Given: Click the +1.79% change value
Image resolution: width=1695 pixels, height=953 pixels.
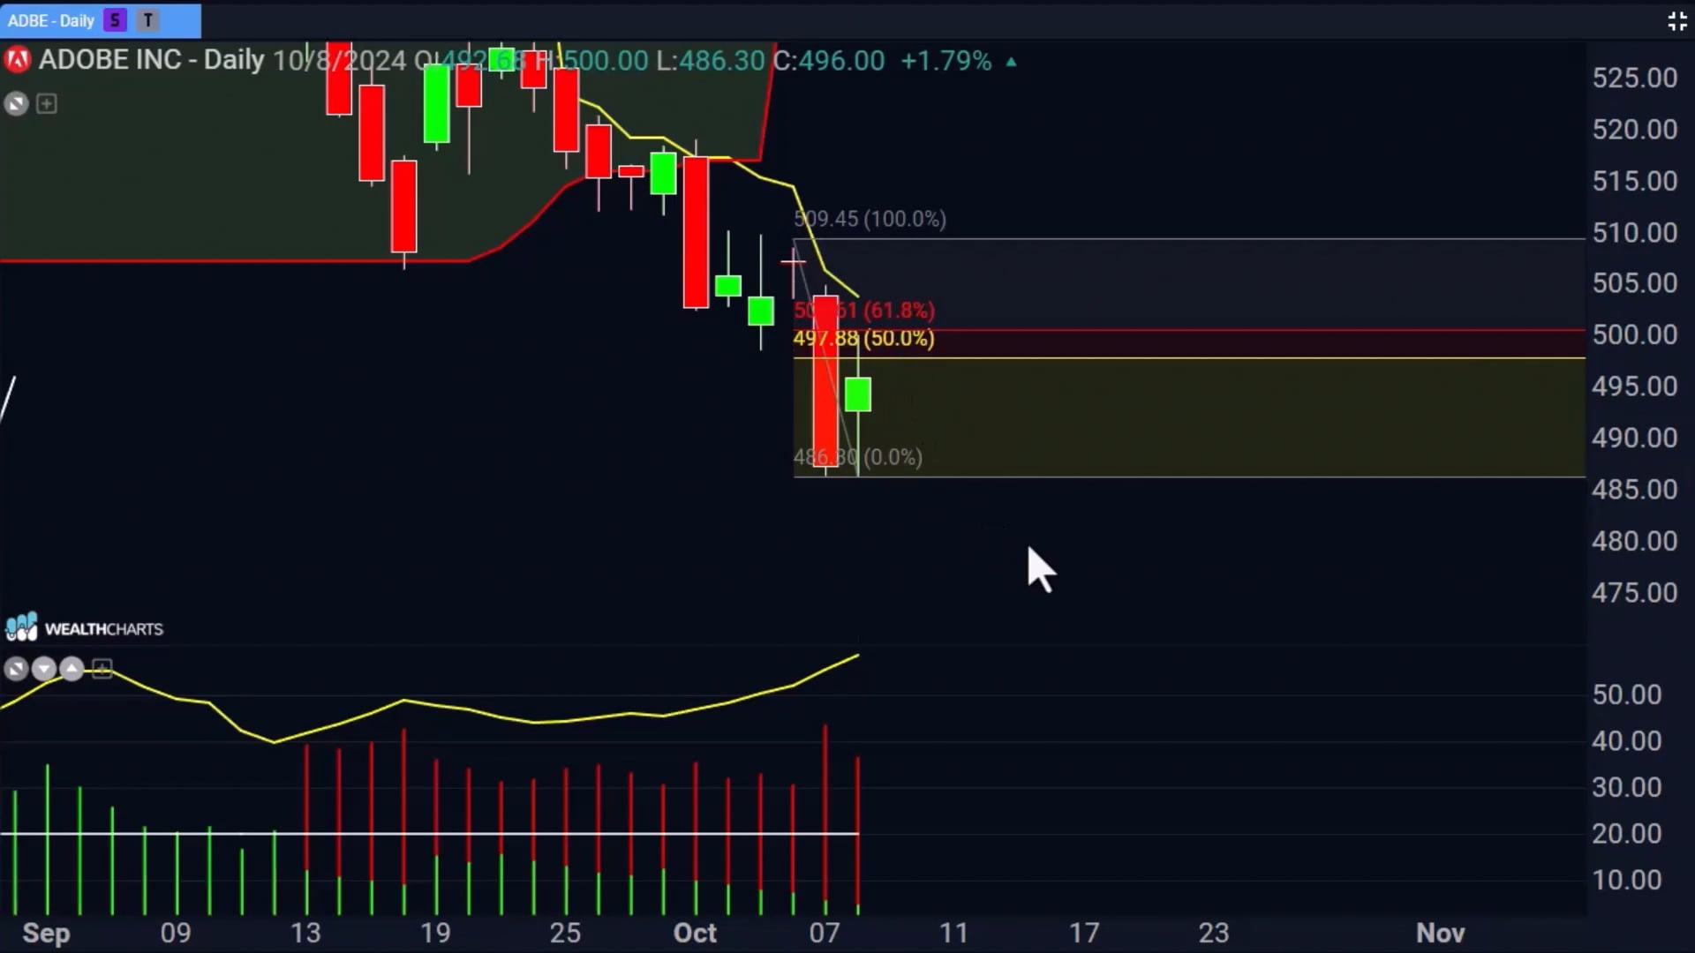Looking at the screenshot, I should click(946, 61).
